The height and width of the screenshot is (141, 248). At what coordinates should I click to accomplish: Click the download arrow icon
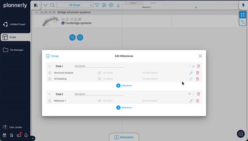tap(118, 5)
